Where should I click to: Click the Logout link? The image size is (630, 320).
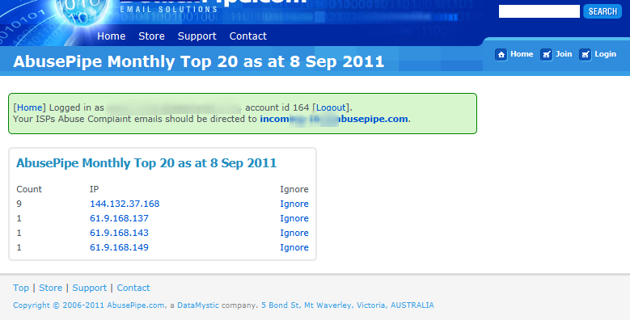(331, 107)
